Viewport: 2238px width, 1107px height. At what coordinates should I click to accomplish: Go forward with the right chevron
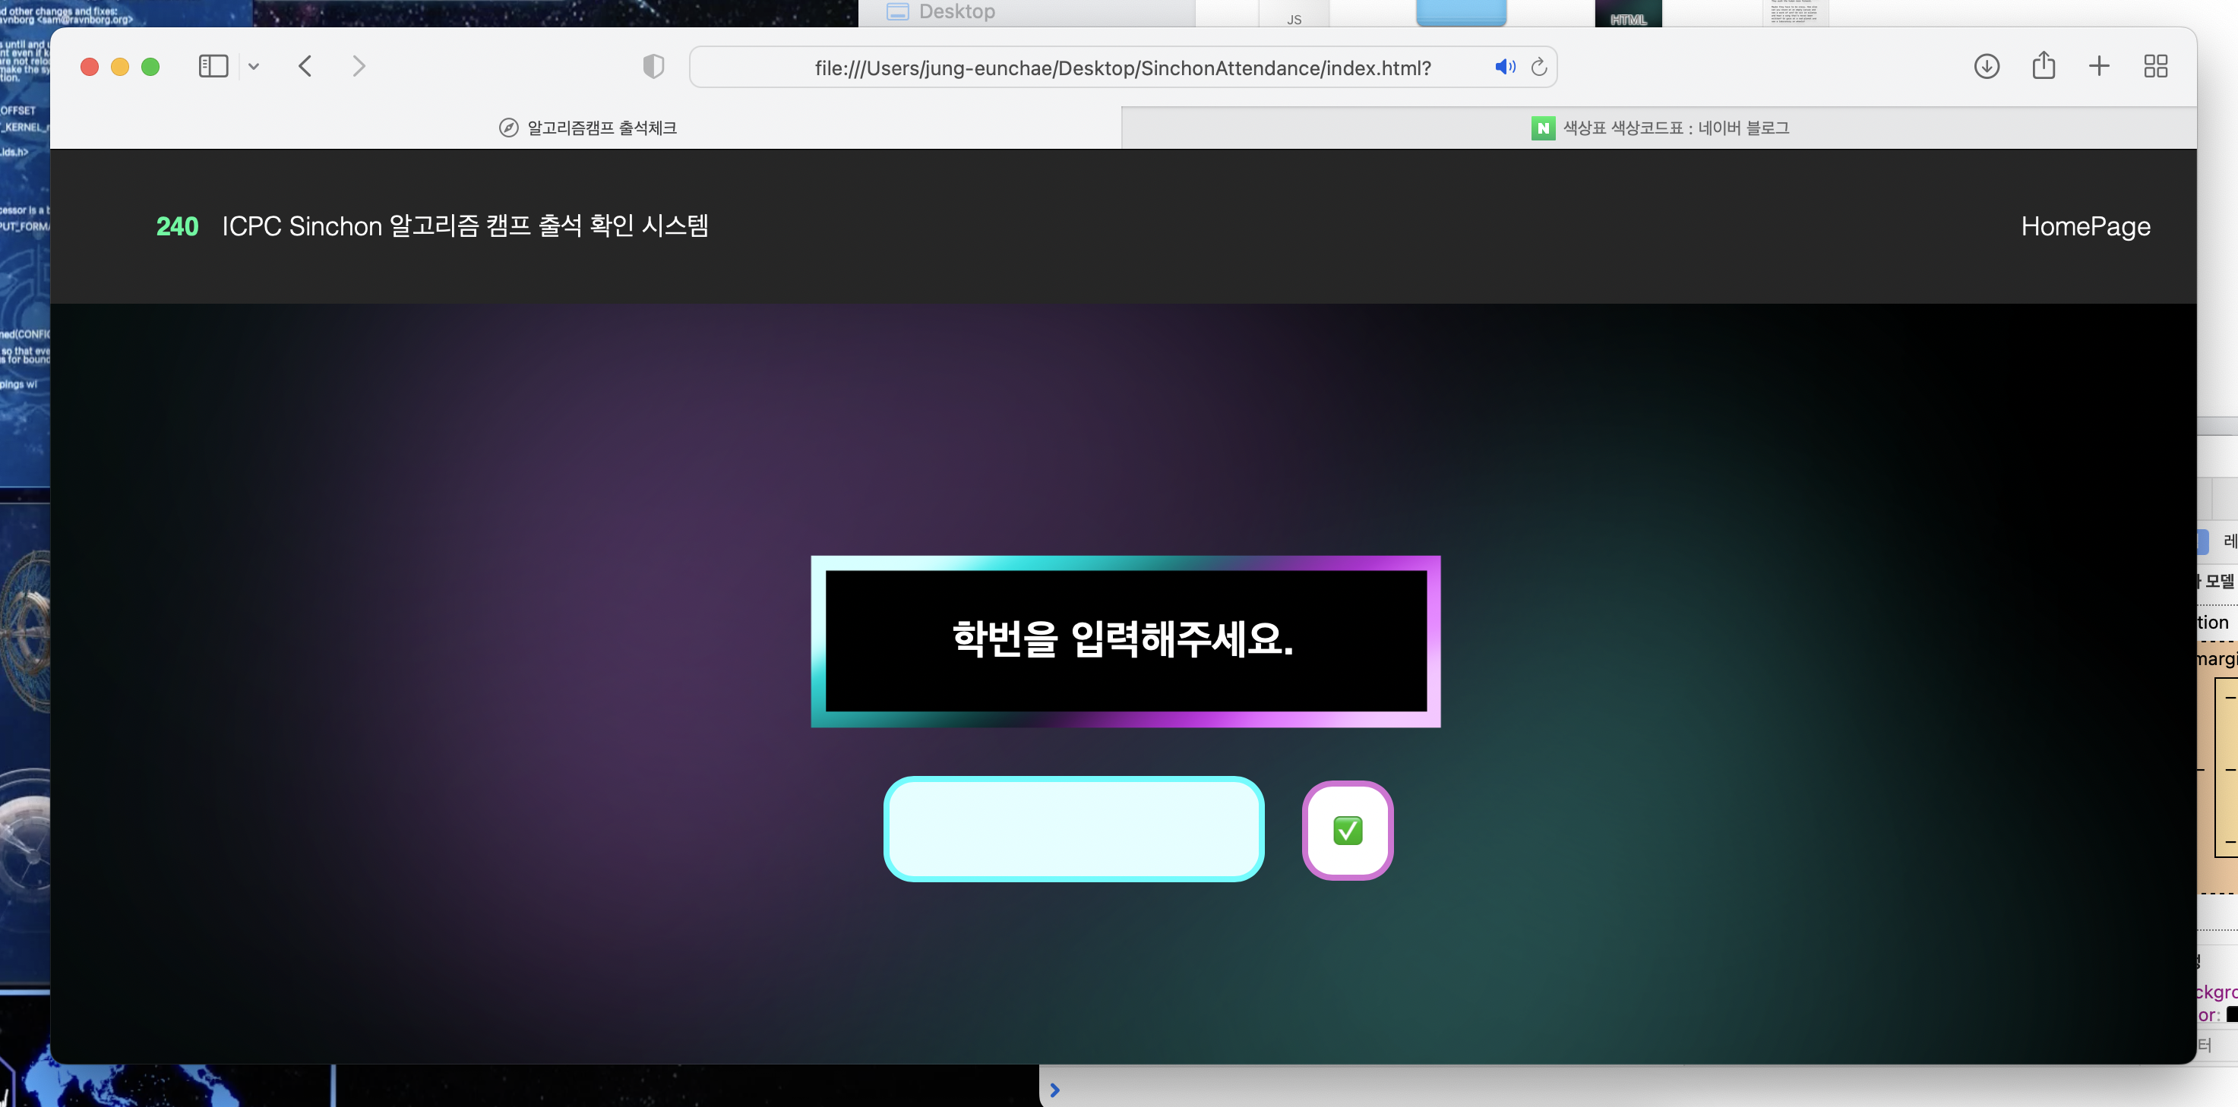click(359, 66)
